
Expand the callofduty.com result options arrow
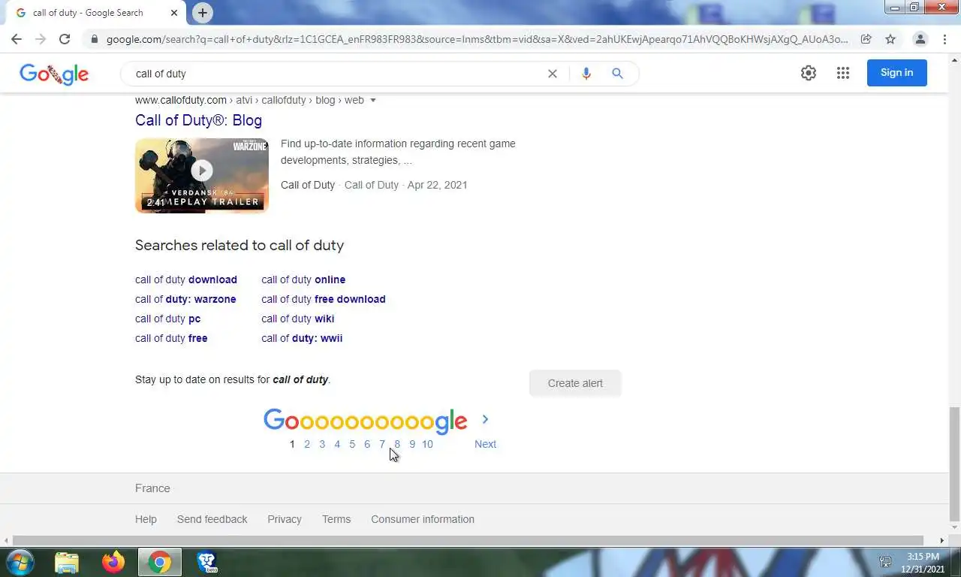coord(373,101)
